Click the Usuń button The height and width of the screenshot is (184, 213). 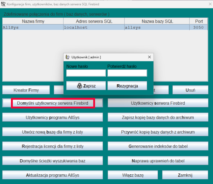(x=190, y=90)
